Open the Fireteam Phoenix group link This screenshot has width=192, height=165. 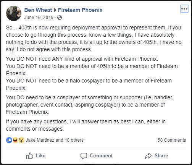(x=80, y=10)
